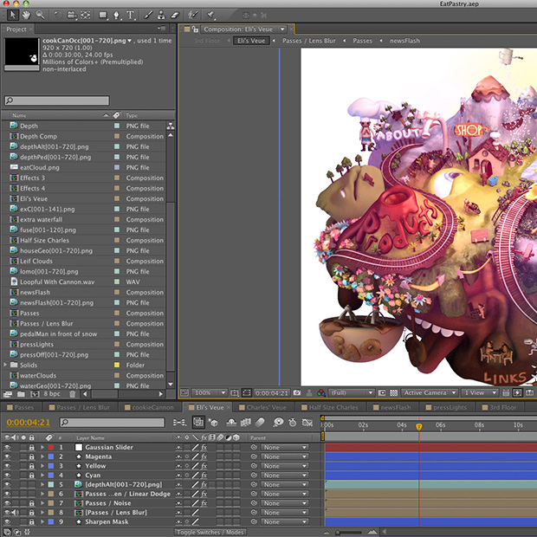
Task: Navigate to Passes / Lens Blur in flow bar
Action: 308,41
